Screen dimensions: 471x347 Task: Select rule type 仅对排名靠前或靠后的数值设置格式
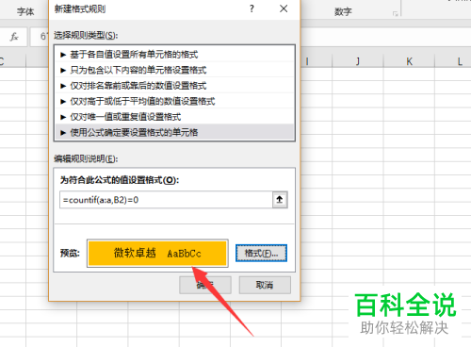(174, 86)
